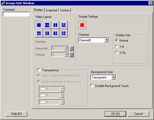Choose the two vertical columns layout
The height and width of the screenshot is (120, 154).
(55, 25)
